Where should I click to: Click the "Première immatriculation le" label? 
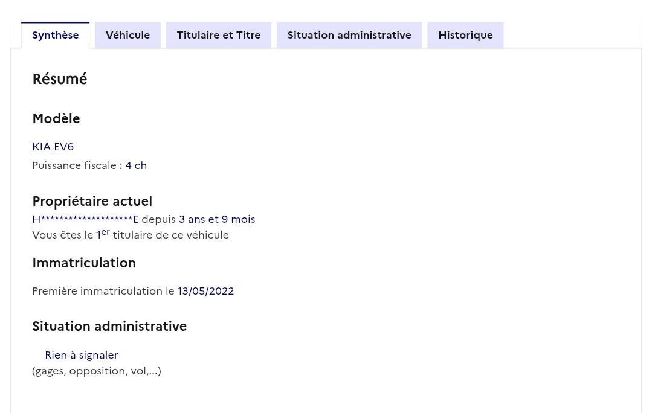pos(103,291)
